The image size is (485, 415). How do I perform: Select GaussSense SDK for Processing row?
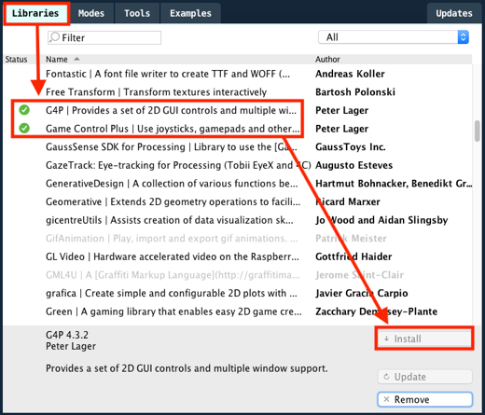pos(238,146)
